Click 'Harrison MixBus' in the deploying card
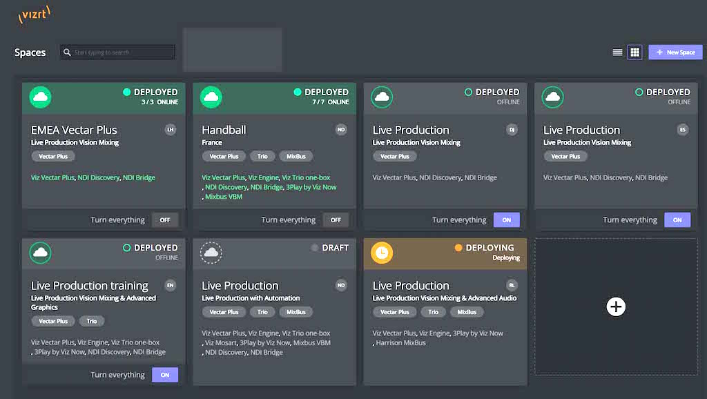Viewport: 707px width, 399px height. tap(401, 342)
